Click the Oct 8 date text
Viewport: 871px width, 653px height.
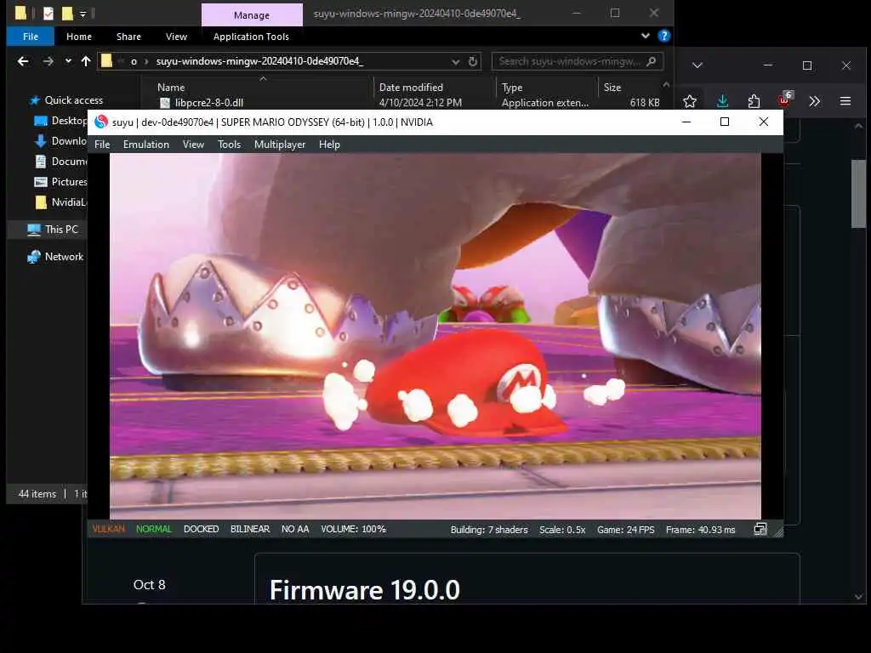coord(149,585)
